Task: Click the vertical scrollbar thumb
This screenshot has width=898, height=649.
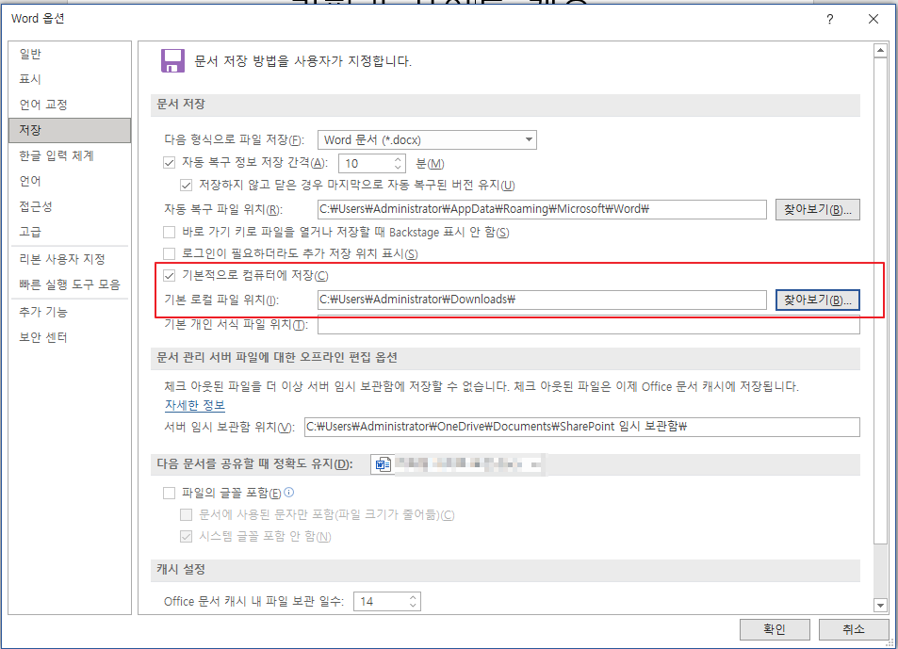Action: [x=880, y=301]
